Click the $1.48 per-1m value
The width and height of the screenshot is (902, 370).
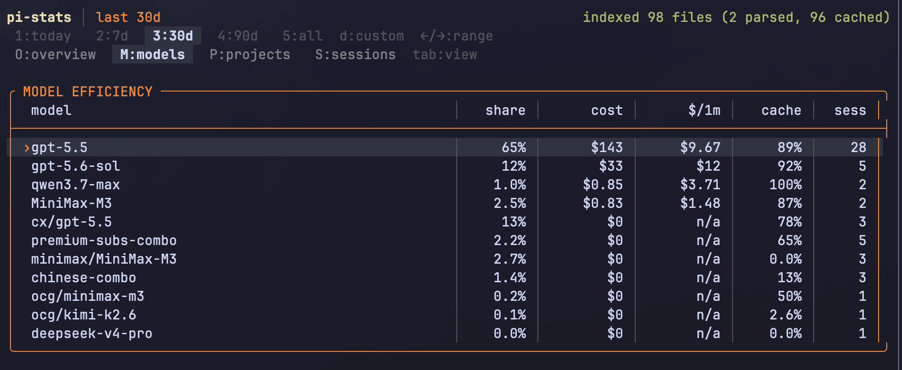701,203
